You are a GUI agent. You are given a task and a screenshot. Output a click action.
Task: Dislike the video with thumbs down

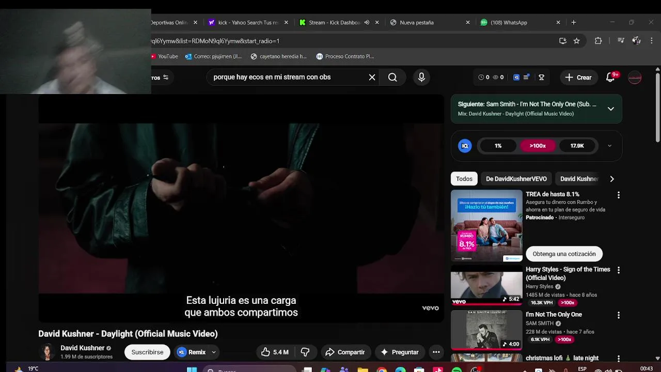(x=305, y=352)
